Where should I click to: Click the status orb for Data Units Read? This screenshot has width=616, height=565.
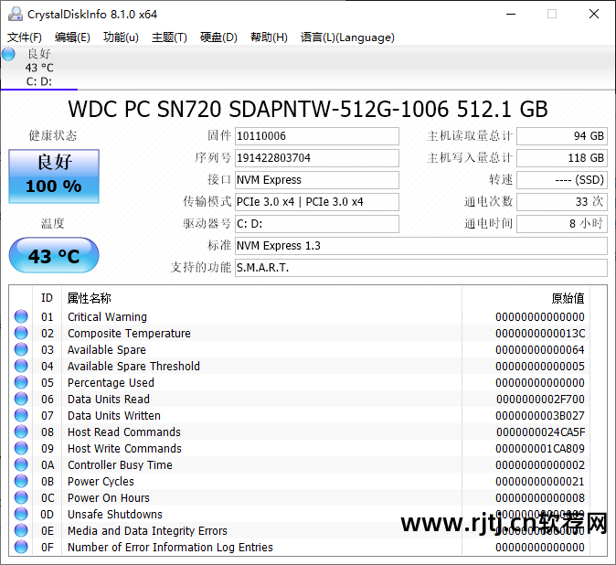tap(21, 399)
